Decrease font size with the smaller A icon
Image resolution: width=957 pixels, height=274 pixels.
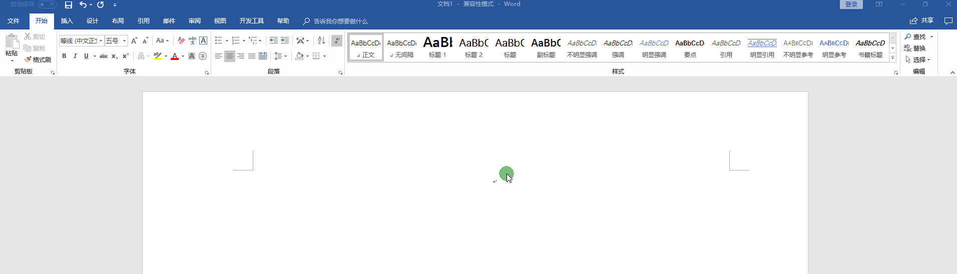(145, 40)
